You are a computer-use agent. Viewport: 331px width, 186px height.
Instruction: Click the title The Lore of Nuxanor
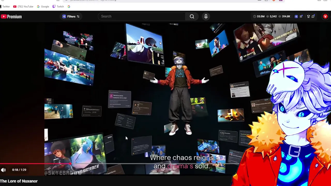pyautogui.click(x=19, y=181)
